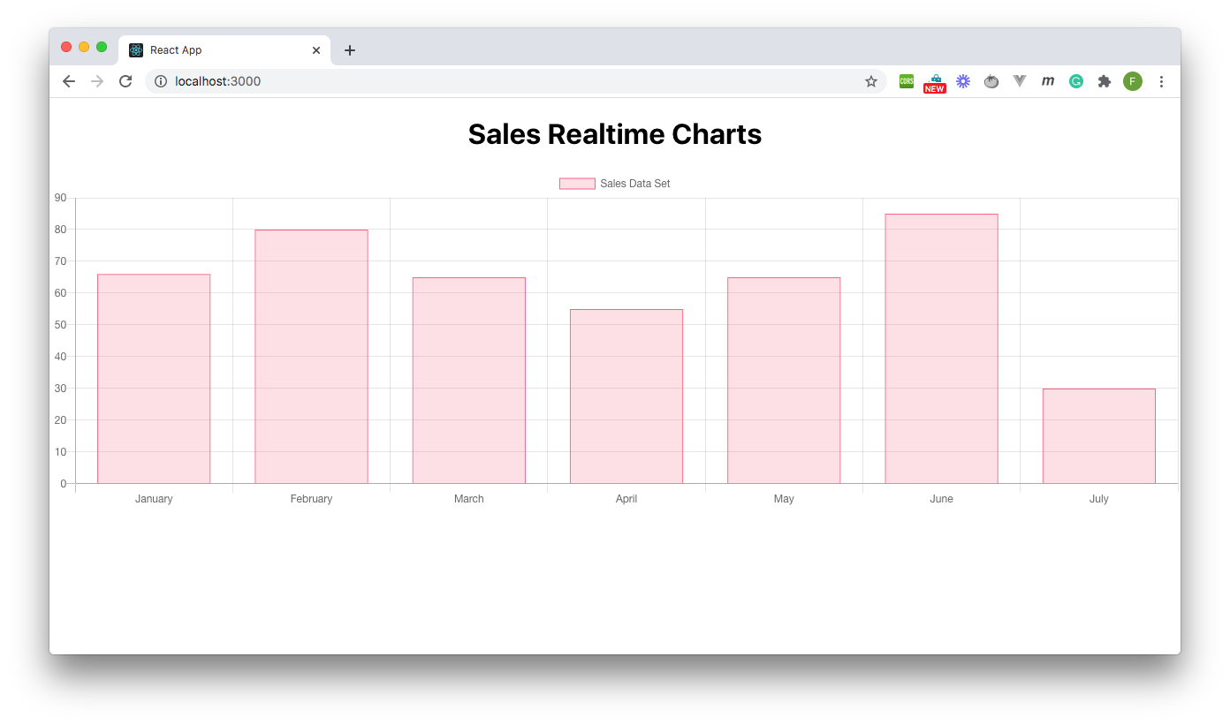This screenshot has height=725, width=1230.
Task: Bookmark the page with the star icon
Action: [871, 80]
